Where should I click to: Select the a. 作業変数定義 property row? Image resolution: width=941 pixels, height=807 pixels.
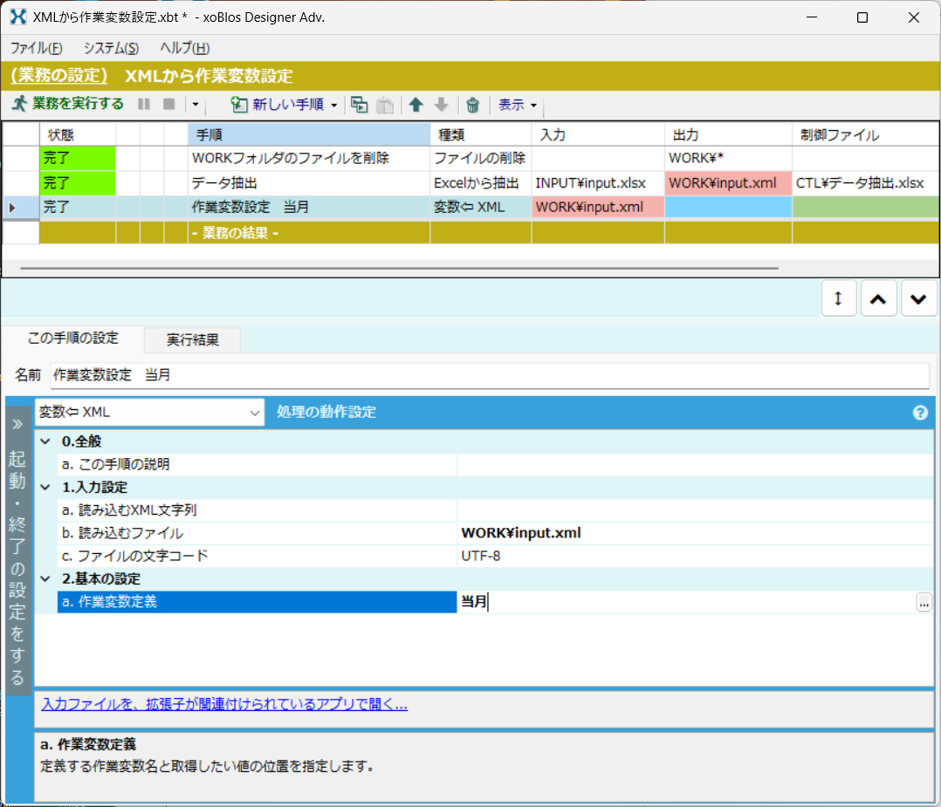click(257, 602)
